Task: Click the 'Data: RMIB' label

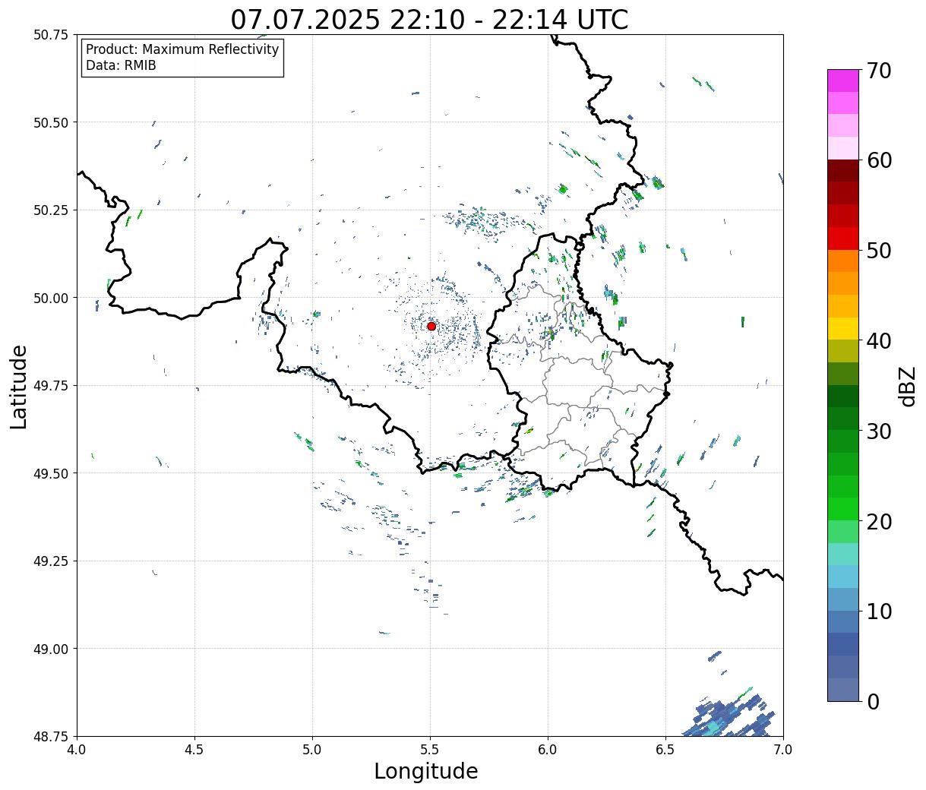Action: click(x=121, y=66)
